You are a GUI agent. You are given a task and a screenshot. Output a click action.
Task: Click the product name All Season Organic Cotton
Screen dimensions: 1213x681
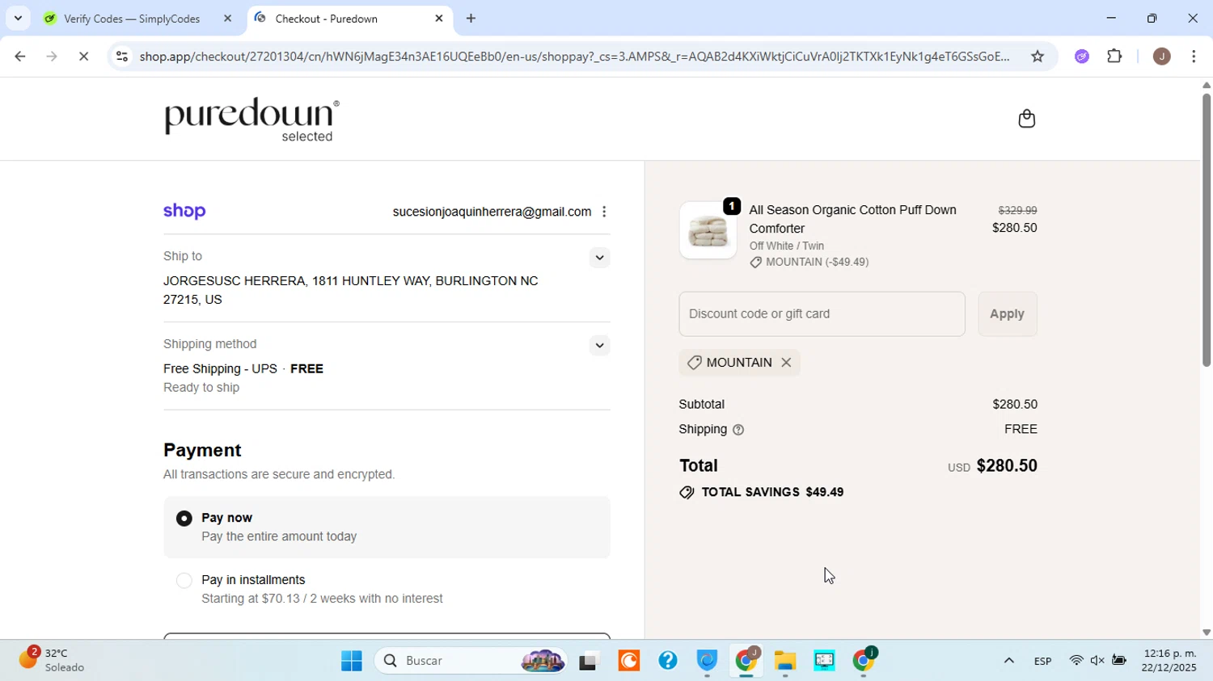pos(852,219)
